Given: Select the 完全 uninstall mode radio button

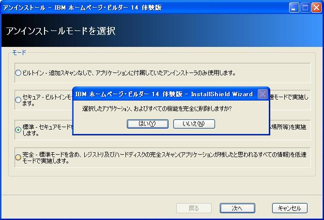Looking at the screenshot, I should coord(18,158).
